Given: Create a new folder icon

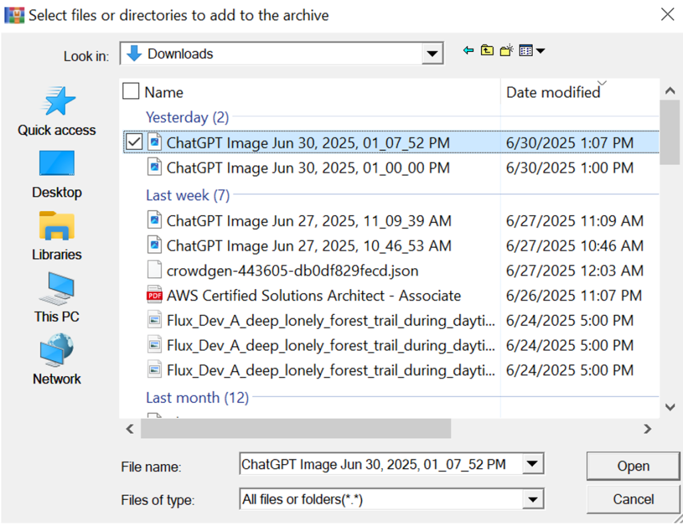Looking at the screenshot, I should coord(506,51).
